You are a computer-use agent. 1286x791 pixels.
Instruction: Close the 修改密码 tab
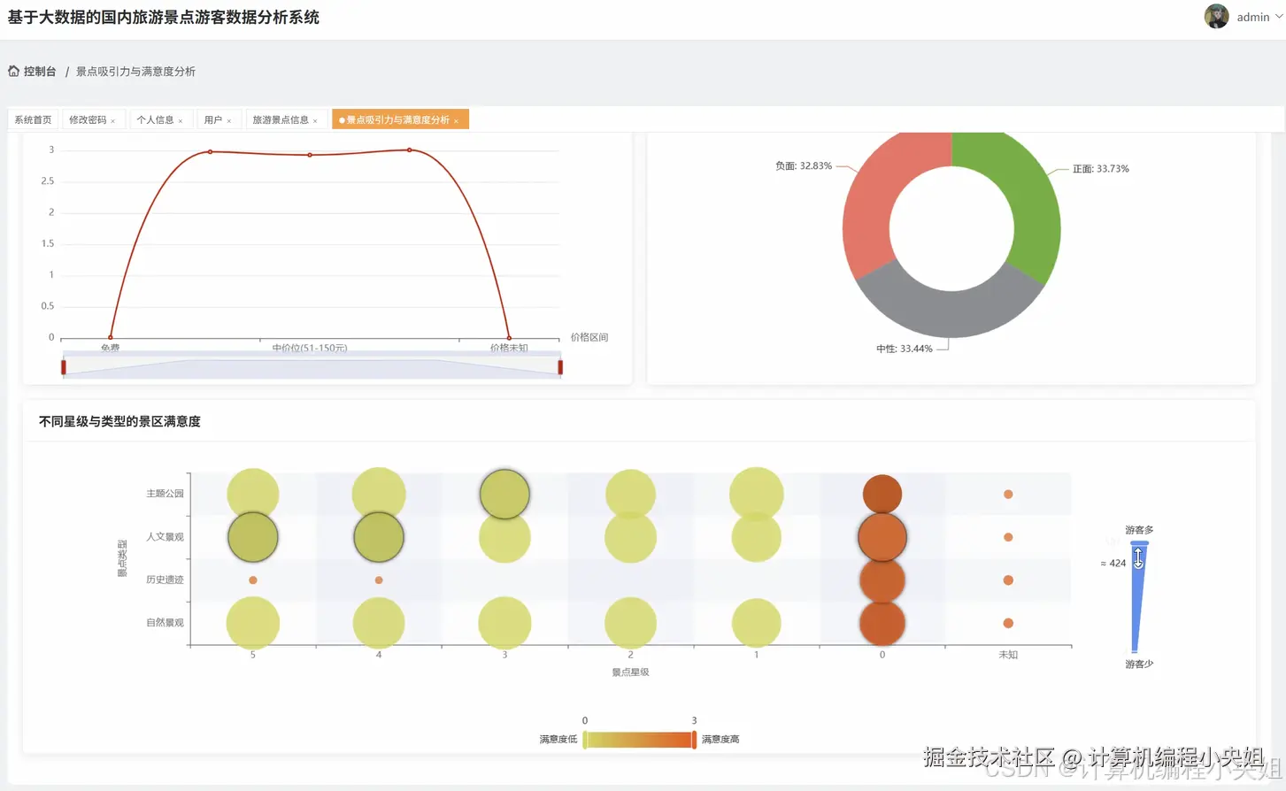[113, 120]
